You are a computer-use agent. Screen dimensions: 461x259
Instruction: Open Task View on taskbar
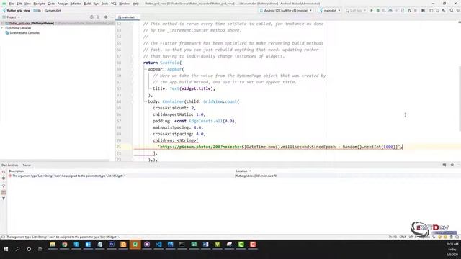point(40,249)
